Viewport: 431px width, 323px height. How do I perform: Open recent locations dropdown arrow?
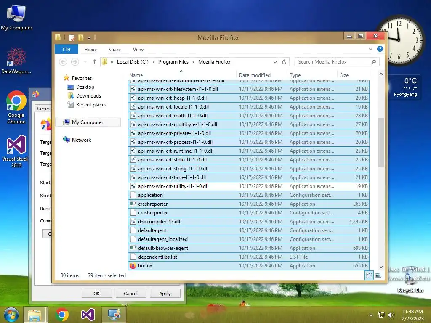[85, 62]
